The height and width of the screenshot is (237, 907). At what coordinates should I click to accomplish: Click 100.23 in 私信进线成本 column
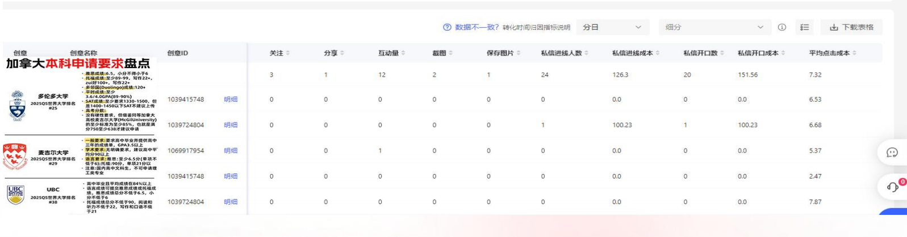pyautogui.click(x=622, y=125)
